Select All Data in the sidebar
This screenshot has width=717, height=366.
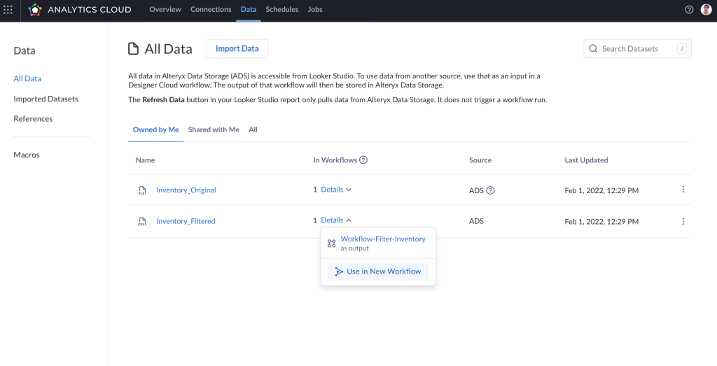27,78
